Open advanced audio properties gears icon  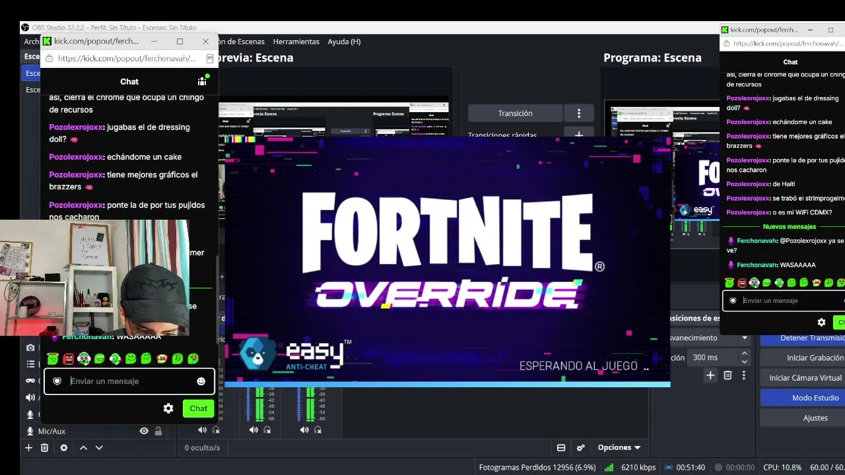click(x=581, y=447)
